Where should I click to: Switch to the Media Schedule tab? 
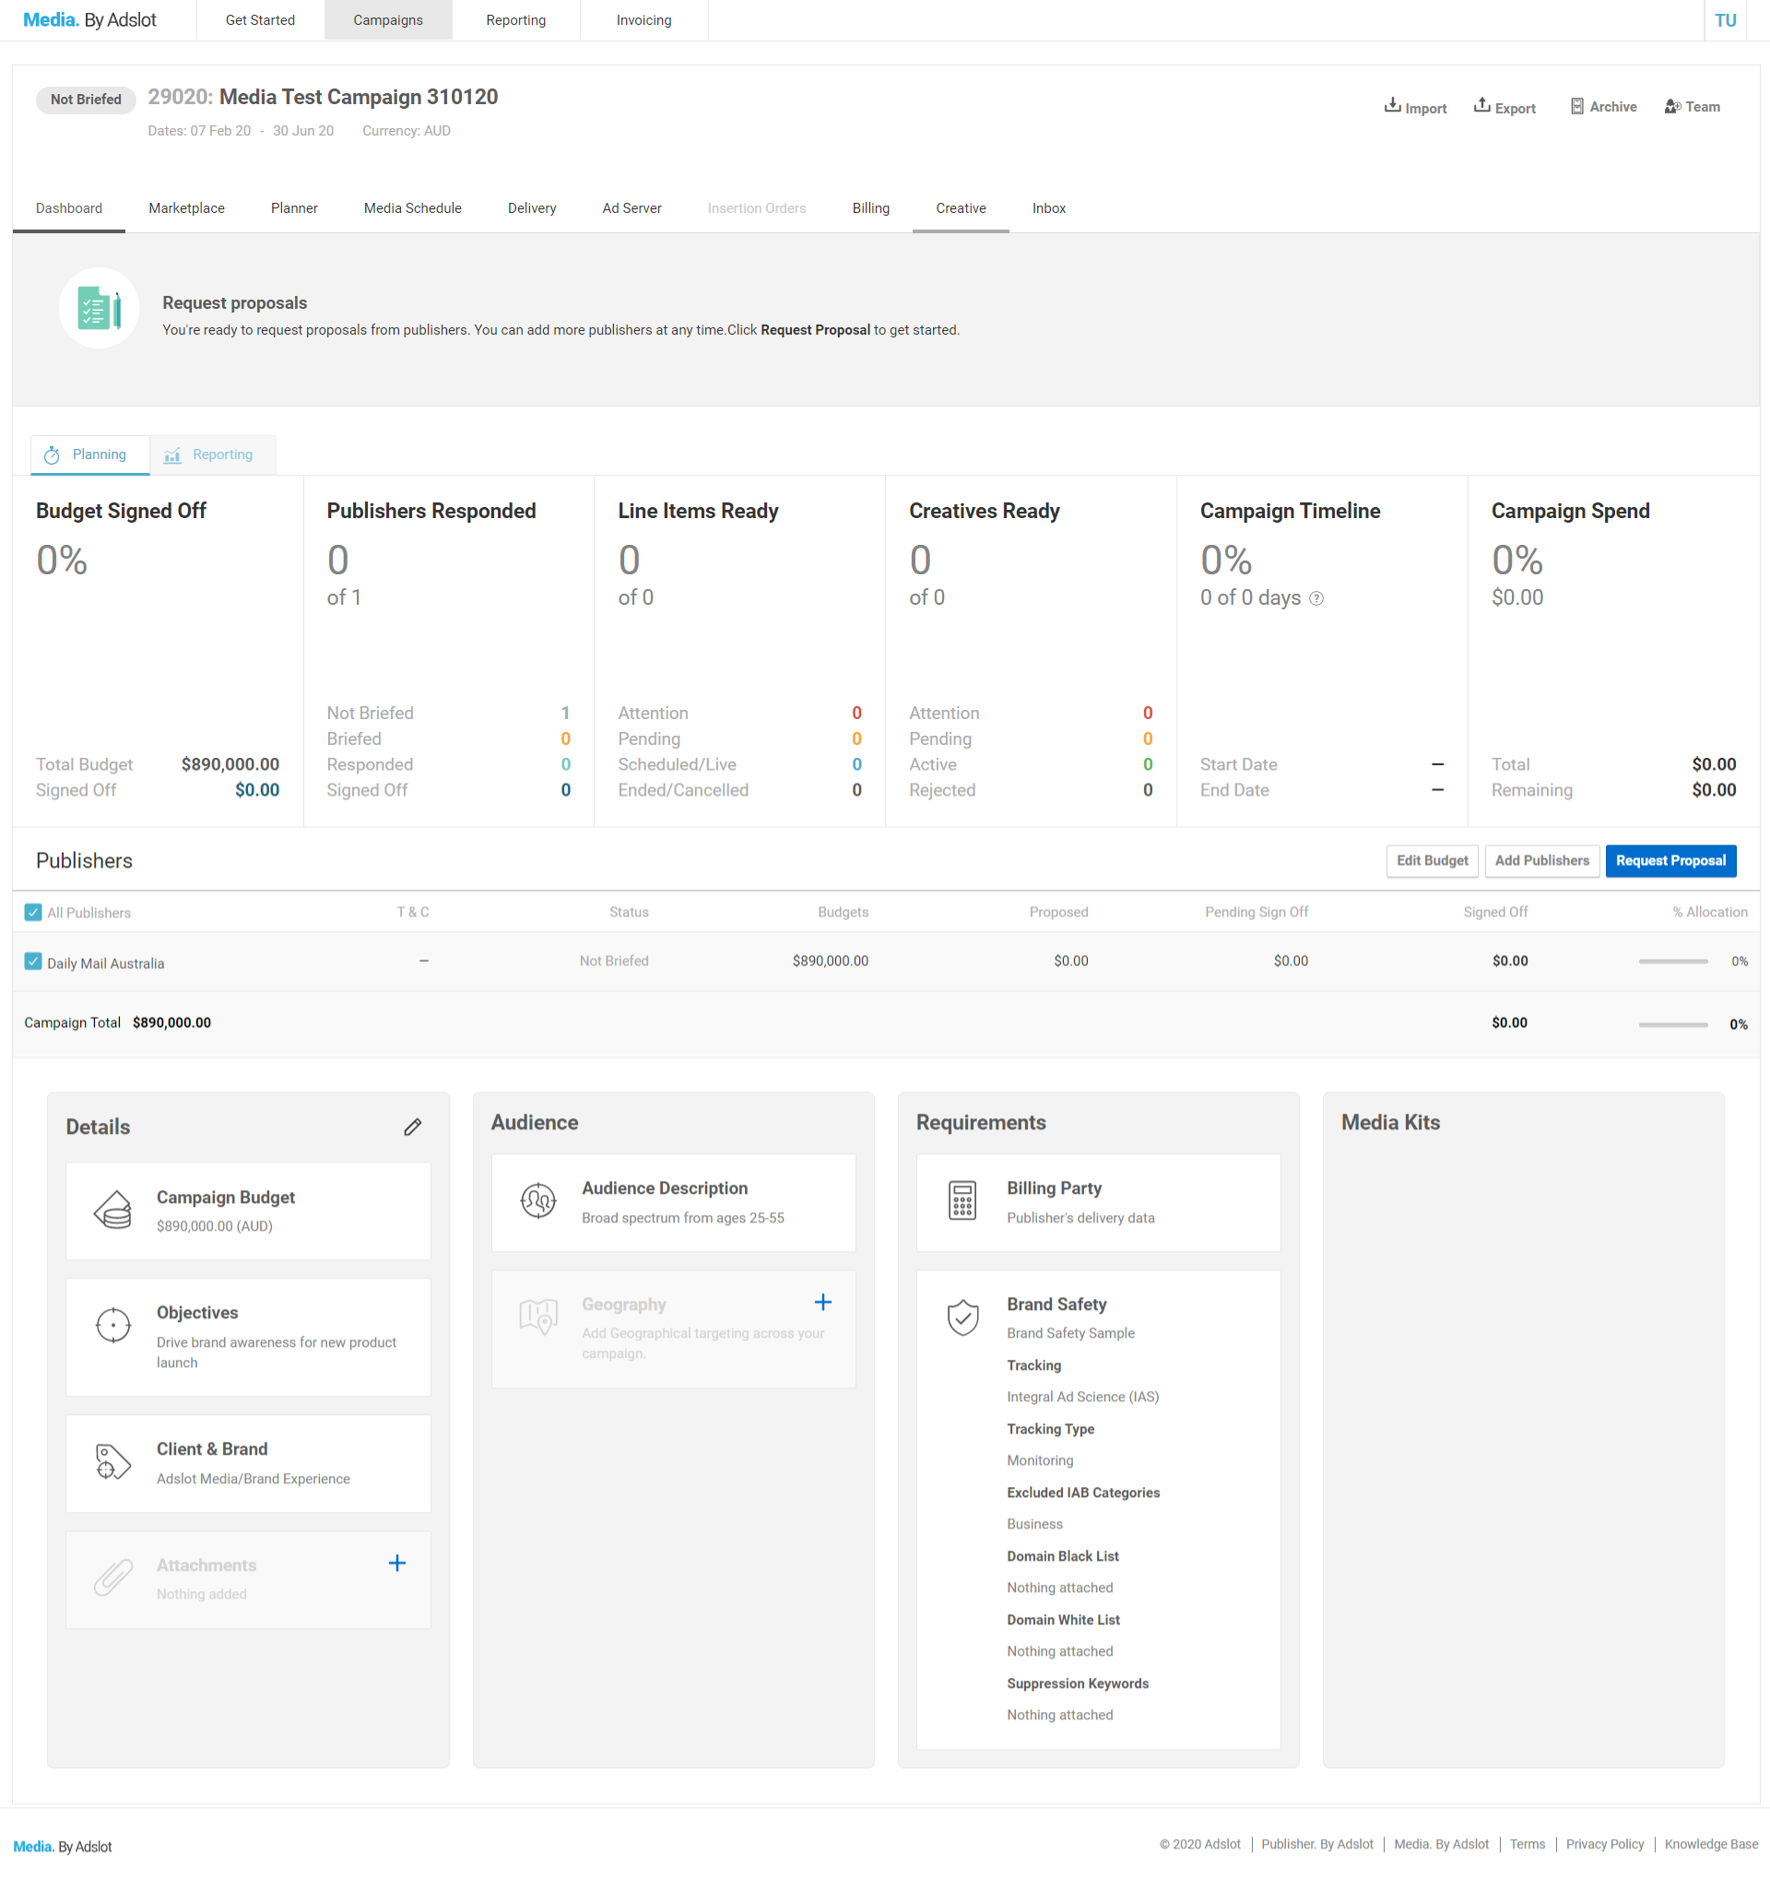pyautogui.click(x=412, y=208)
